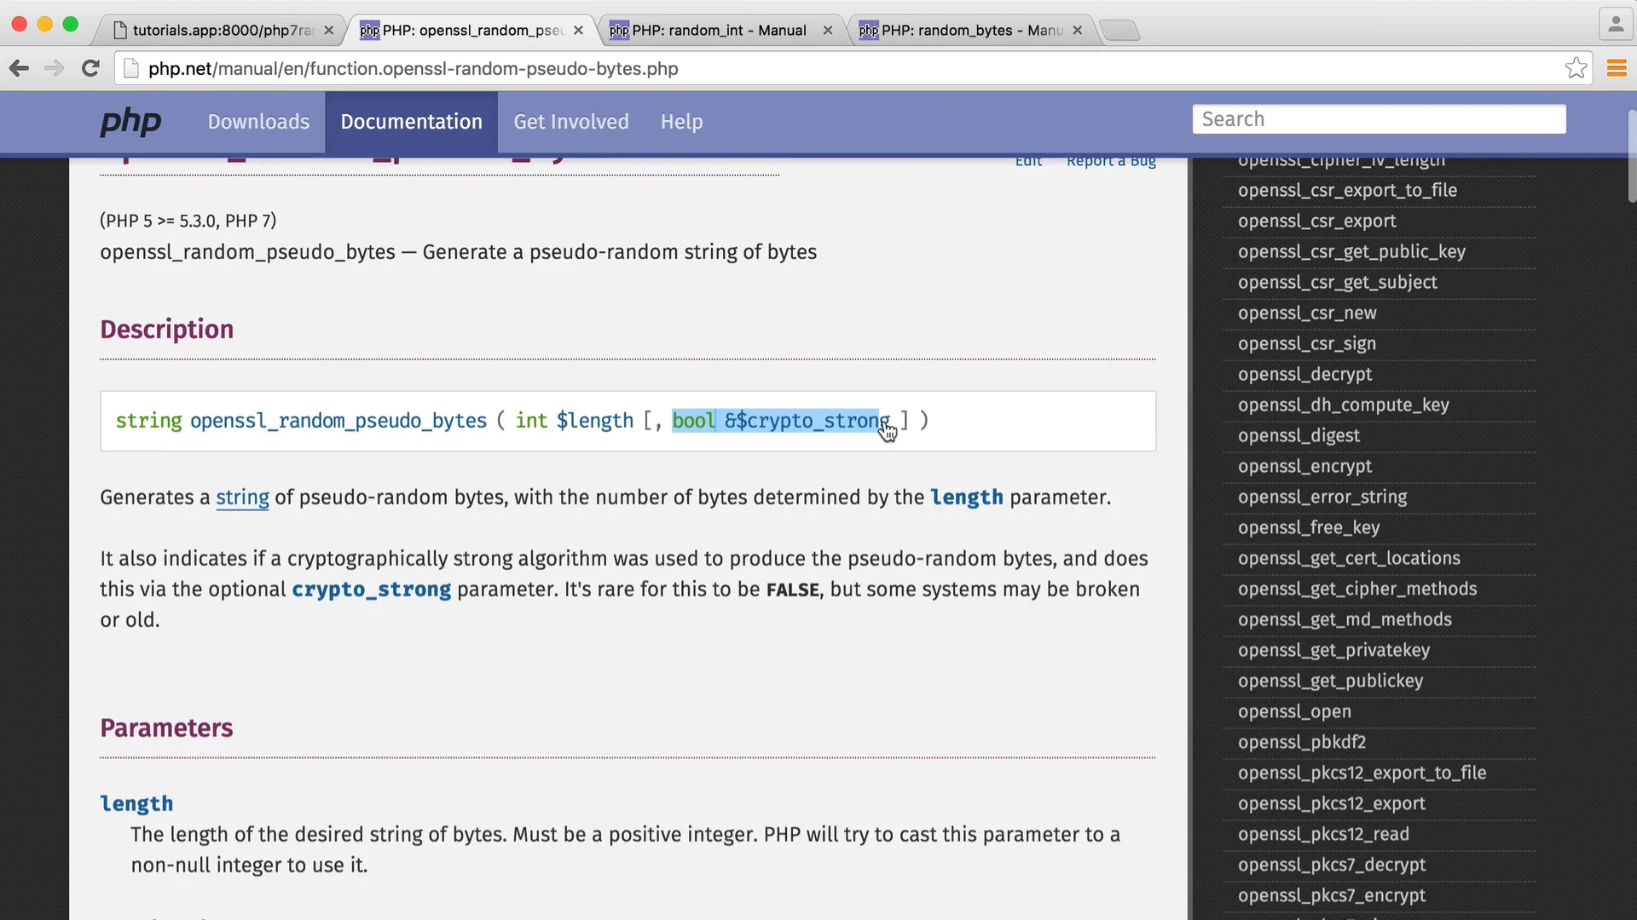Image resolution: width=1637 pixels, height=920 pixels.
Task: Open openssl_pbkdf2 sidebar link
Action: [1301, 743]
